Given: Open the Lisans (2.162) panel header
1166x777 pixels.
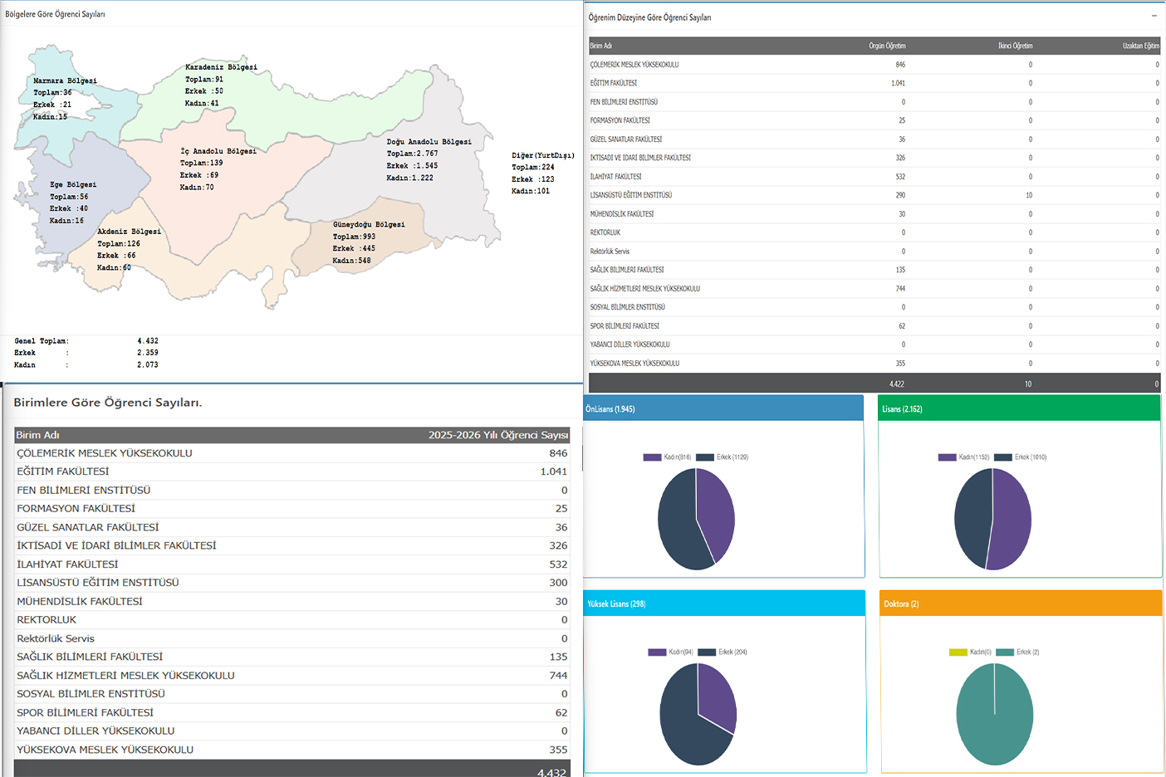Looking at the screenshot, I should point(1019,408).
